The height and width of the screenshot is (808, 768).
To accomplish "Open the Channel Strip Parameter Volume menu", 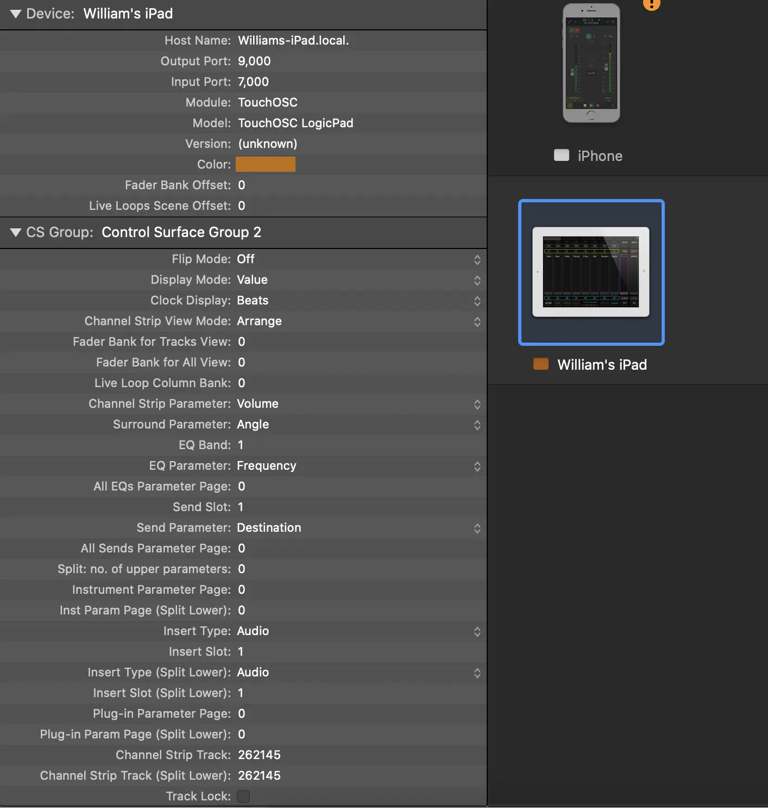I will (477, 404).
